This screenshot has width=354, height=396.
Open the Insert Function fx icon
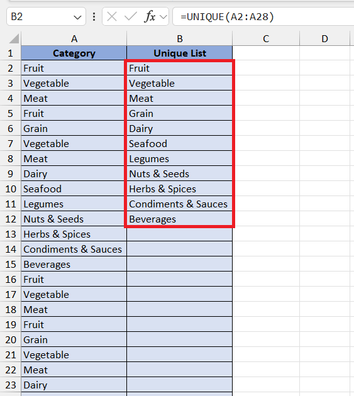coord(150,17)
